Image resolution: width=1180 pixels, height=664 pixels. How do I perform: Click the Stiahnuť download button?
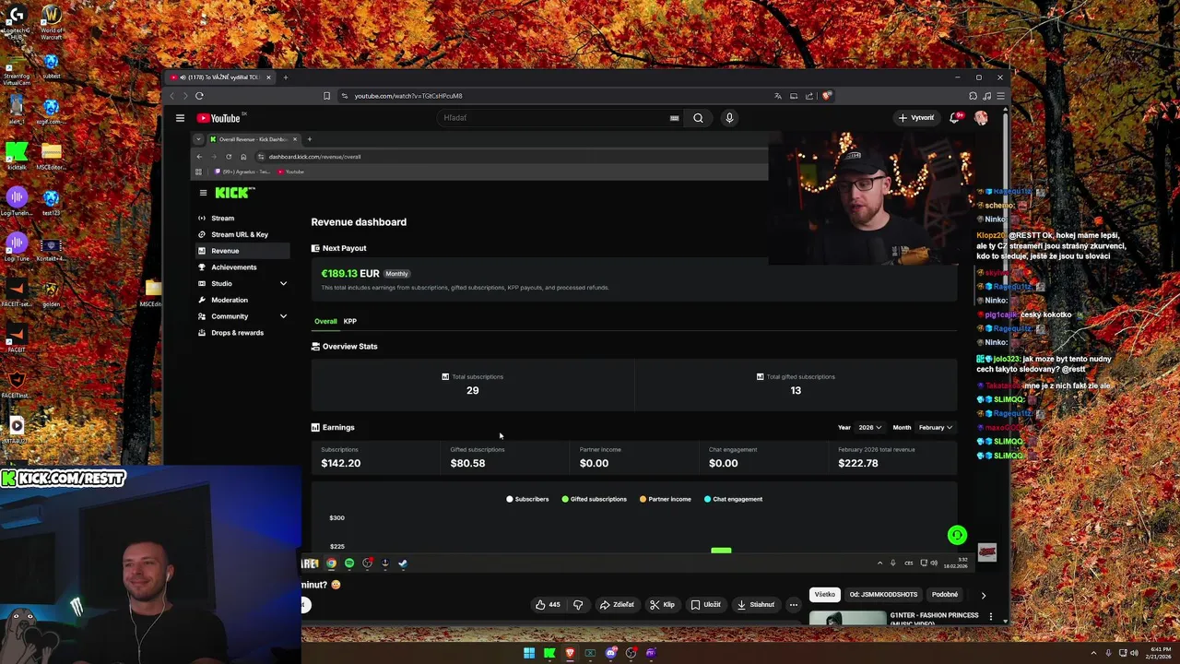[755, 605]
